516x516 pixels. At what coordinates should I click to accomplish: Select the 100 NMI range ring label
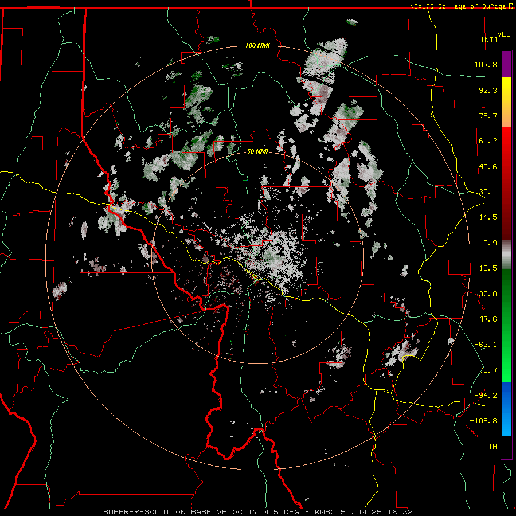coord(257,45)
